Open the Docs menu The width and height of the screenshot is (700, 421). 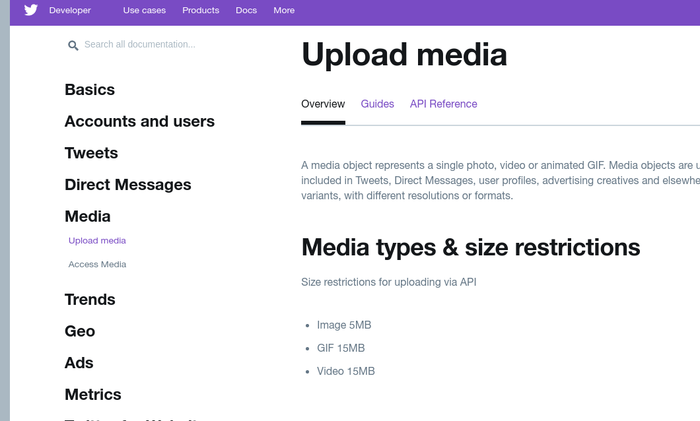[246, 11]
